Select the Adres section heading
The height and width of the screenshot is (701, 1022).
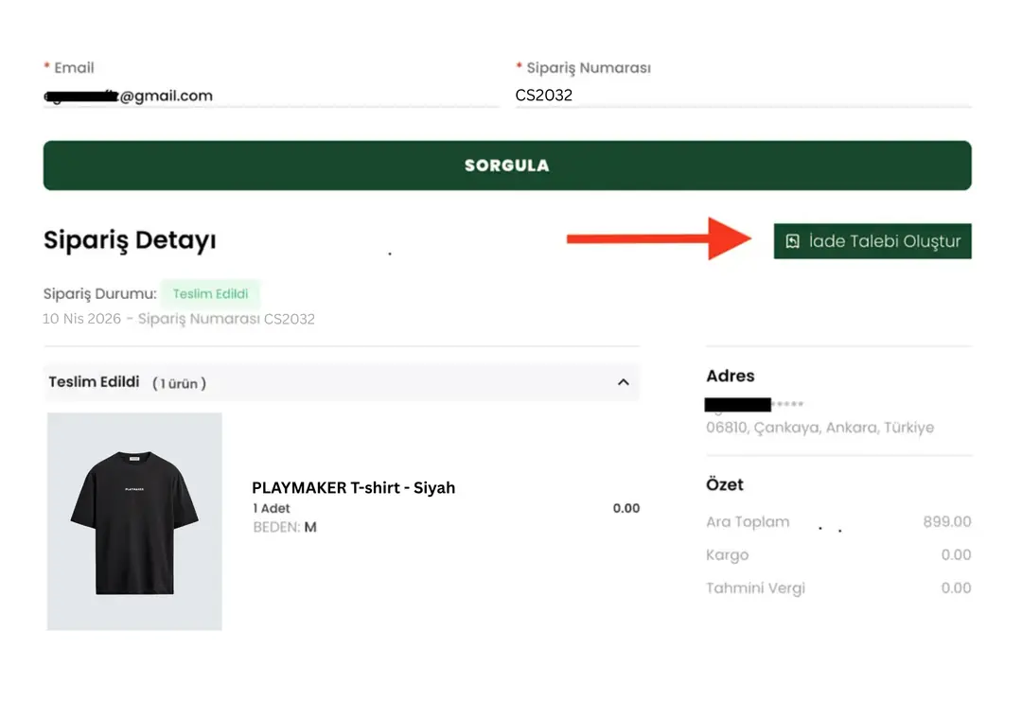(x=730, y=376)
